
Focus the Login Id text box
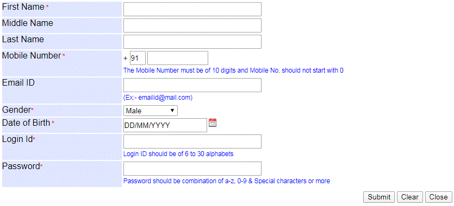coord(192,141)
